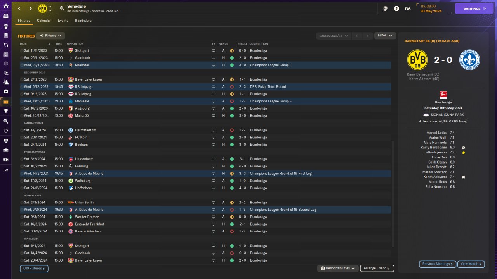Click the help question mark icon
497x279 pixels.
pos(396,9)
